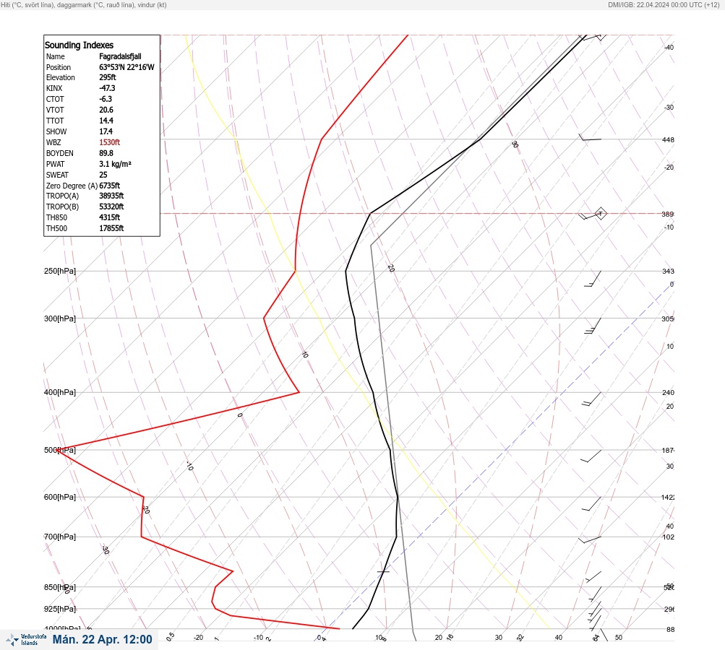Click the BOYDEN value 89.8
Screen dimensions: 725x650
(x=106, y=153)
